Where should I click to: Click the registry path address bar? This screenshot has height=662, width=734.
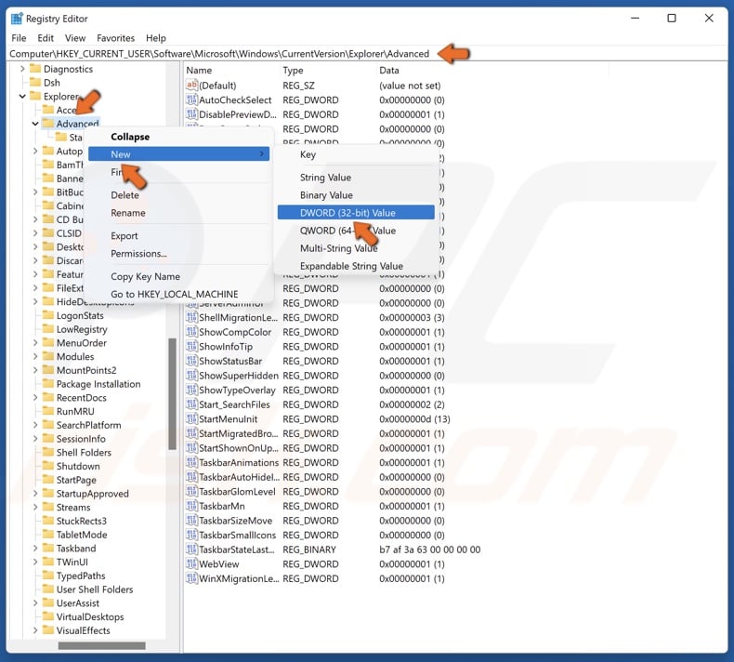[366, 54]
